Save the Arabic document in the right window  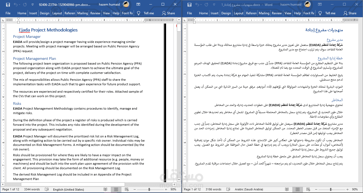pos(189,5)
